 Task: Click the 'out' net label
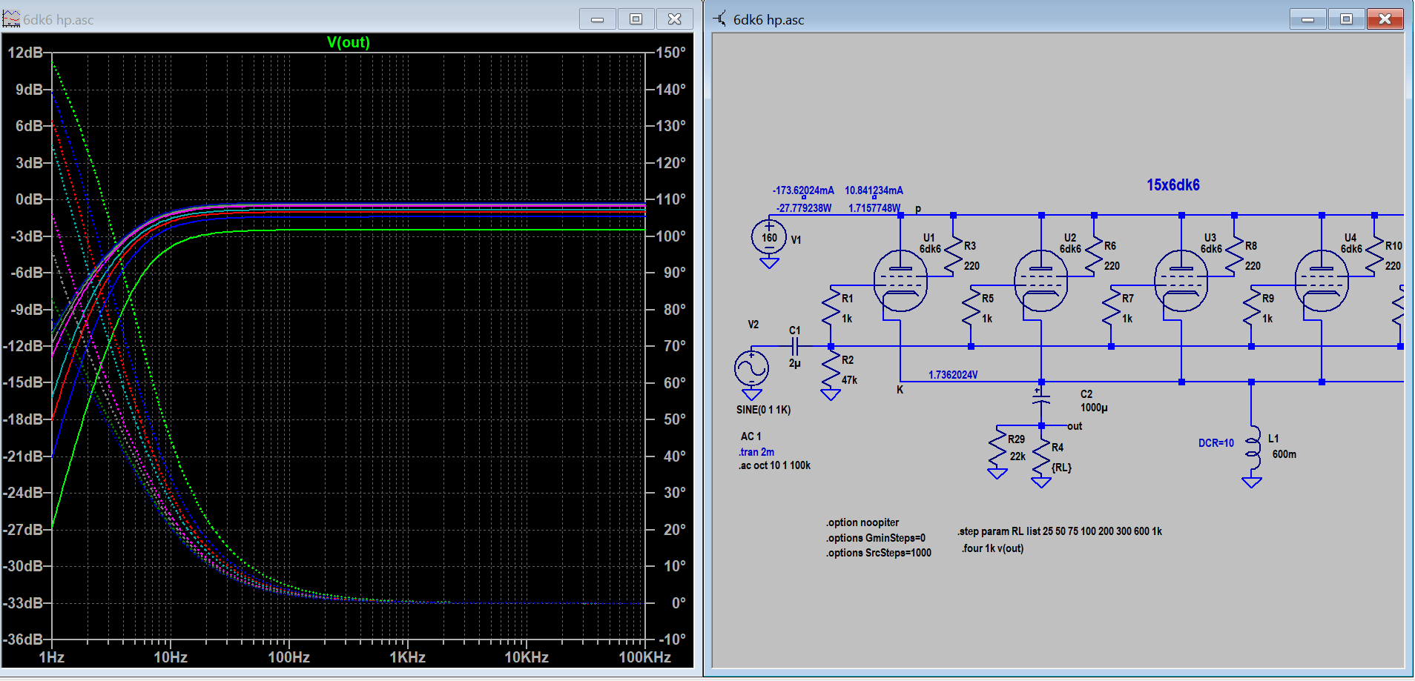coord(1075,426)
